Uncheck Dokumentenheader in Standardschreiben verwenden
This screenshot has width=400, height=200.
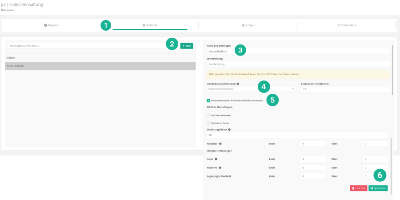(x=208, y=101)
